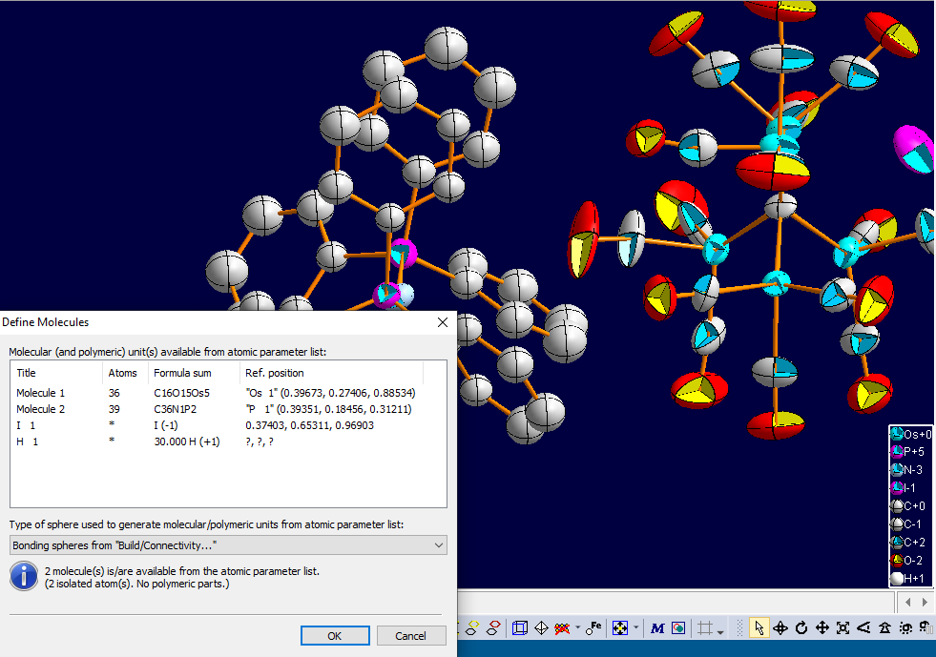Select the zoom tool
The width and height of the screenshot is (936, 657).
[x=842, y=627]
